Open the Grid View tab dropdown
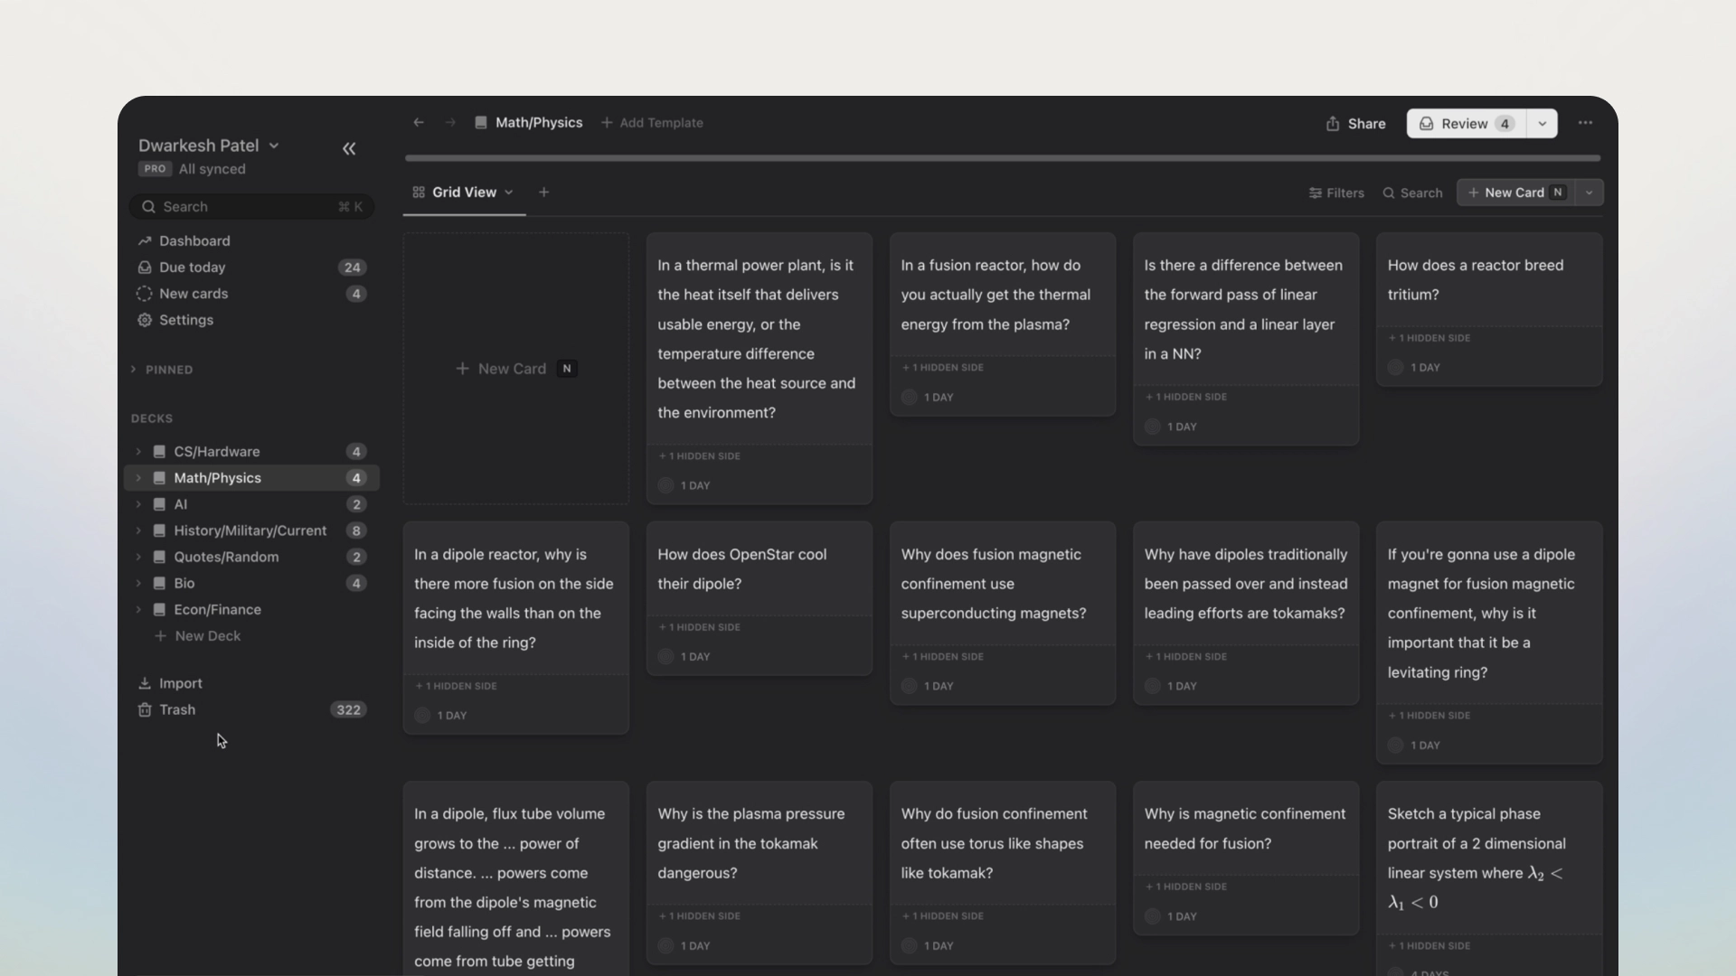Screen dimensions: 1736x976 509,192
